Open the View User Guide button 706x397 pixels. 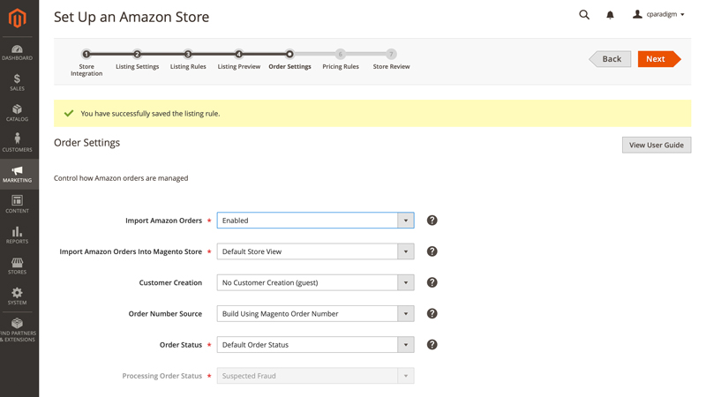[657, 145]
